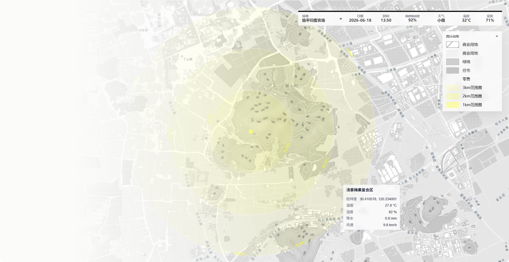Click the 经纬度 row label in popup
Image resolution: width=509 pixels, height=262 pixels.
[351, 199]
